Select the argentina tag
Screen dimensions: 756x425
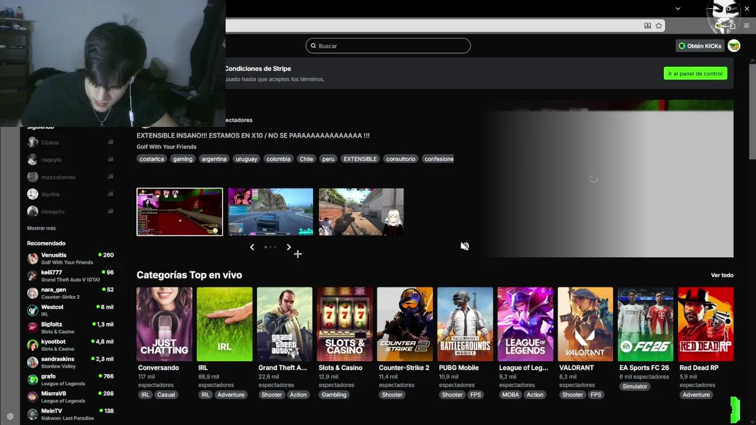[x=214, y=159]
